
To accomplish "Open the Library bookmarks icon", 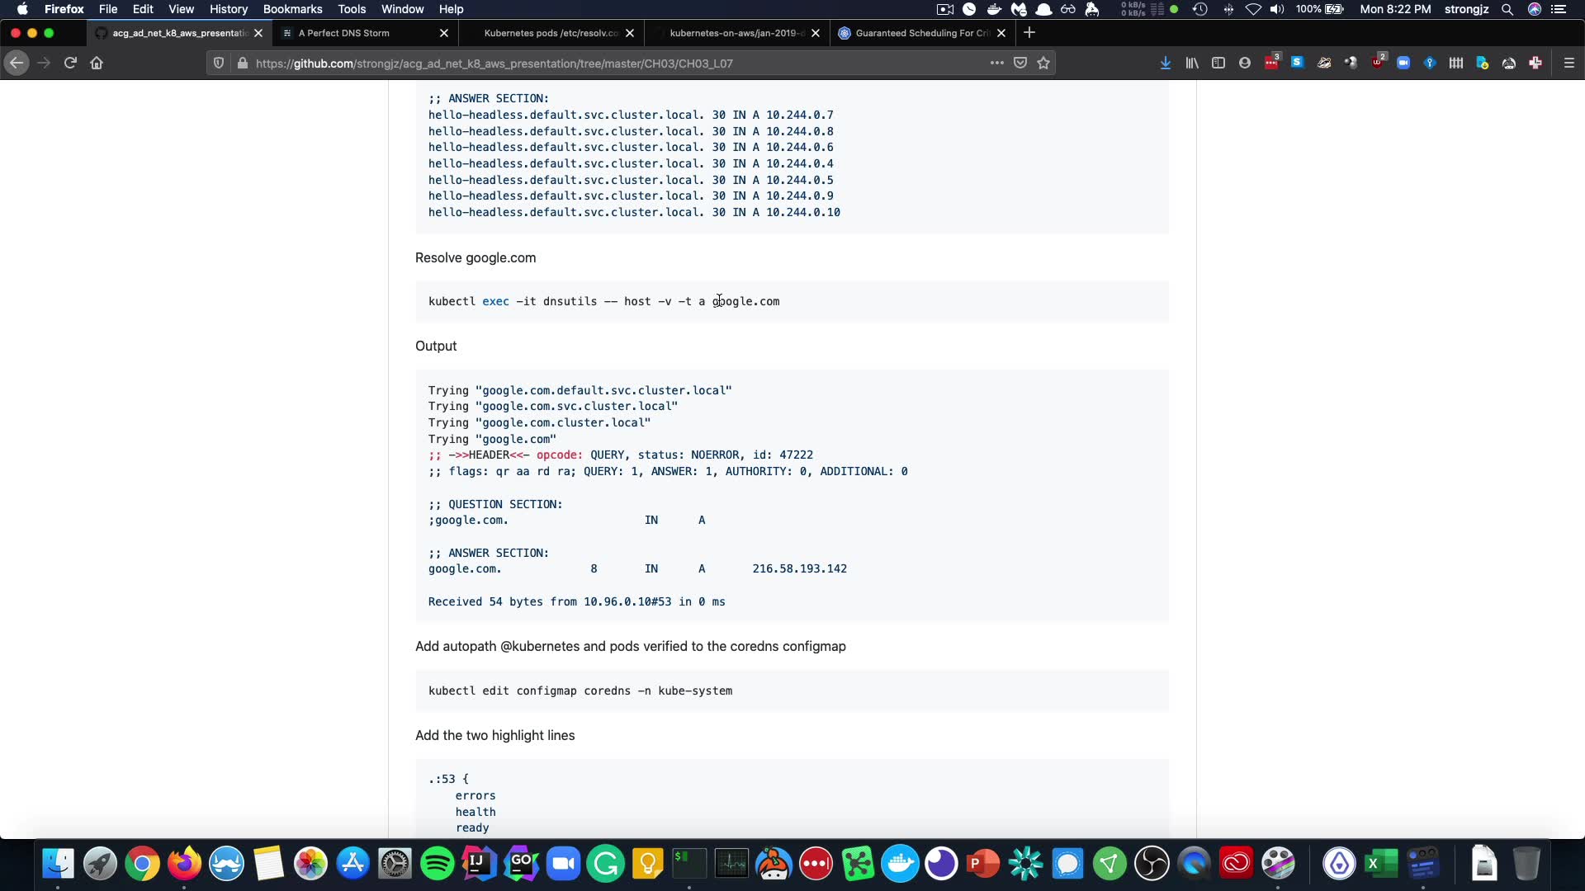I will pos(1191,63).
